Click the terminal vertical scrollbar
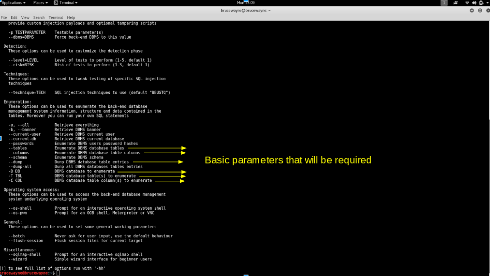This screenshot has width=490, height=276. (489, 148)
